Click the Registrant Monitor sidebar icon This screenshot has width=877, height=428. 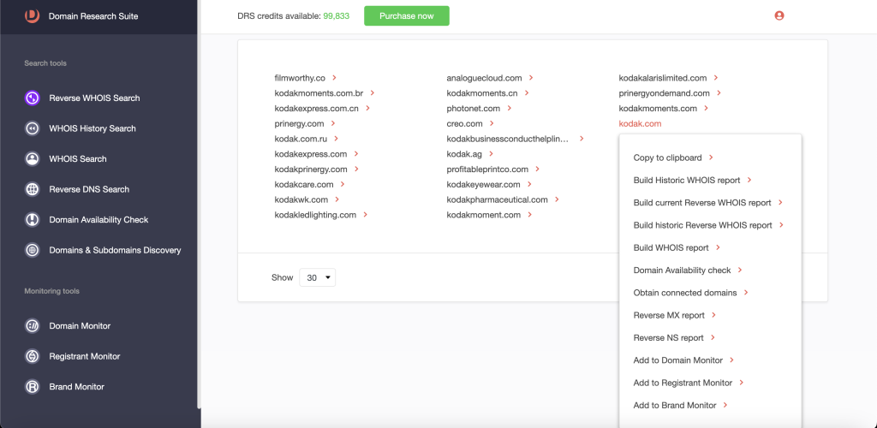[x=33, y=356]
